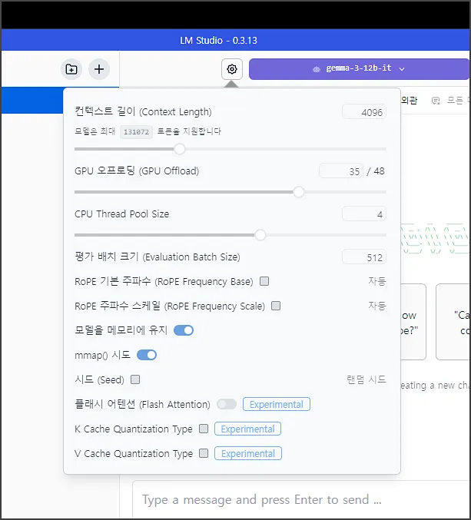
Task: Check the Seed checkbox
Action: [135, 379]
